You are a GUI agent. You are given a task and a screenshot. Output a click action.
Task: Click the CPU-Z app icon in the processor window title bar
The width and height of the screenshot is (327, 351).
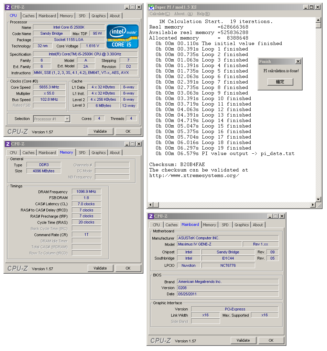click(8, 7)
